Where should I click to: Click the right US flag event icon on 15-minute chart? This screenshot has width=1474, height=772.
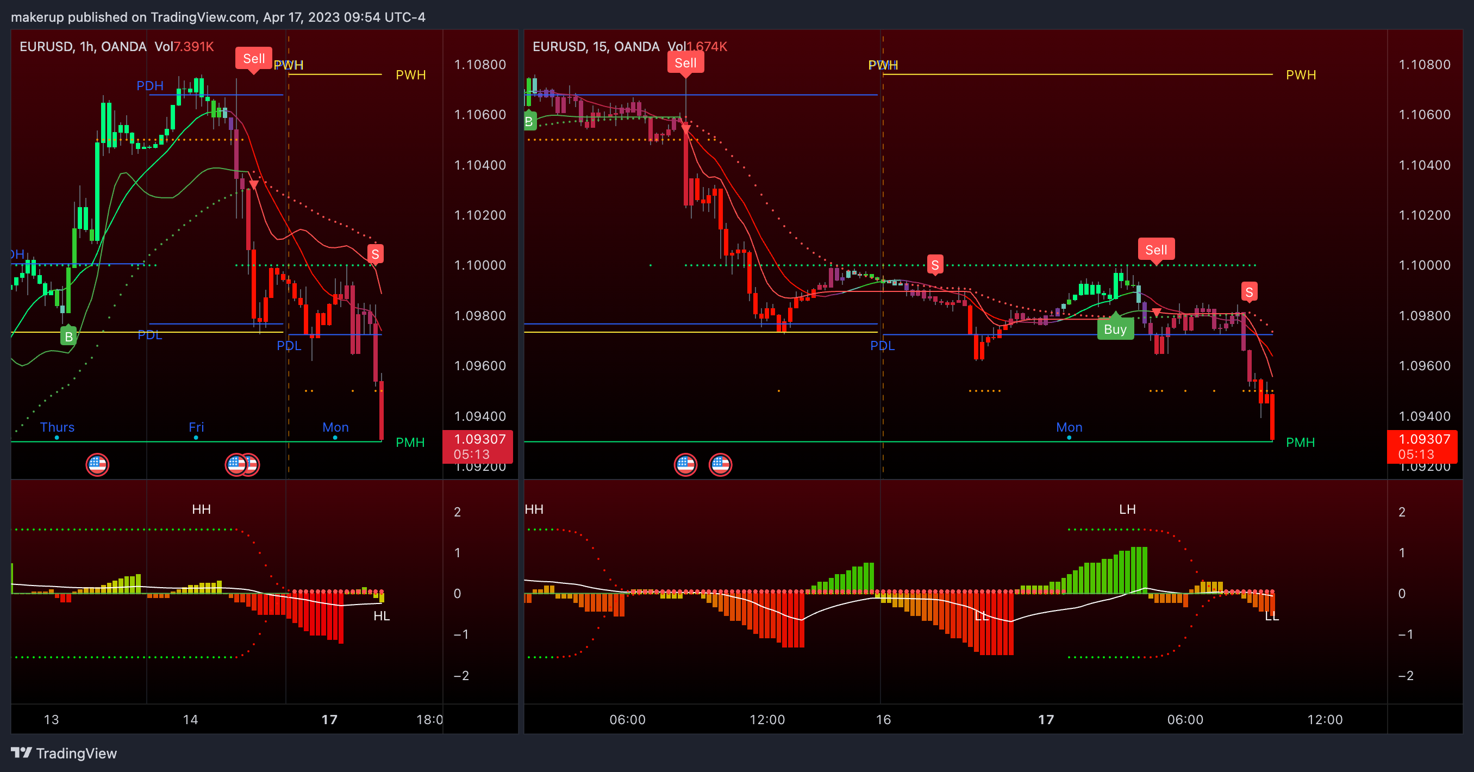720,465
